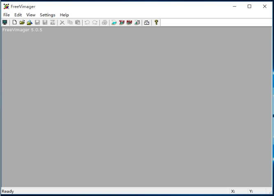The width and height of the screenshot is (274, 196).
Task: Click the FreeVimager title bar app icon
Action: coord(6,7)
